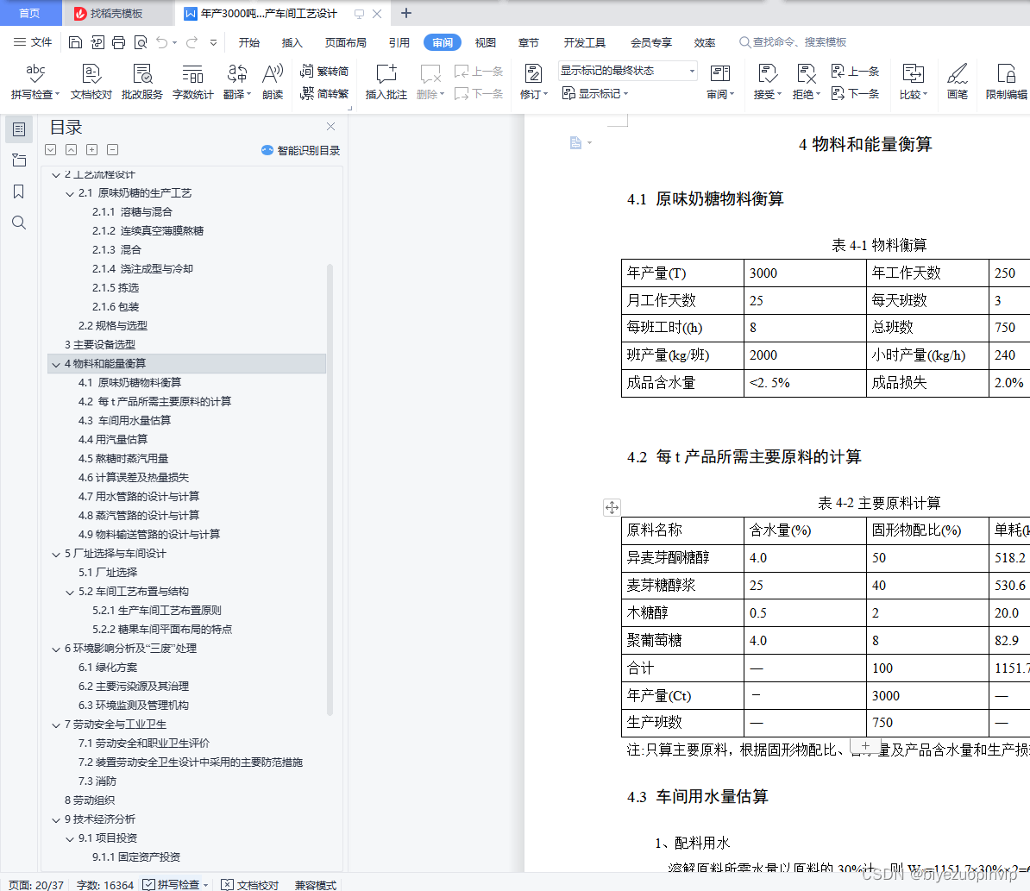The image size is (1030, 891).
Task: Toggle 拼写检查 in status bar
Action: coord(175,884)
